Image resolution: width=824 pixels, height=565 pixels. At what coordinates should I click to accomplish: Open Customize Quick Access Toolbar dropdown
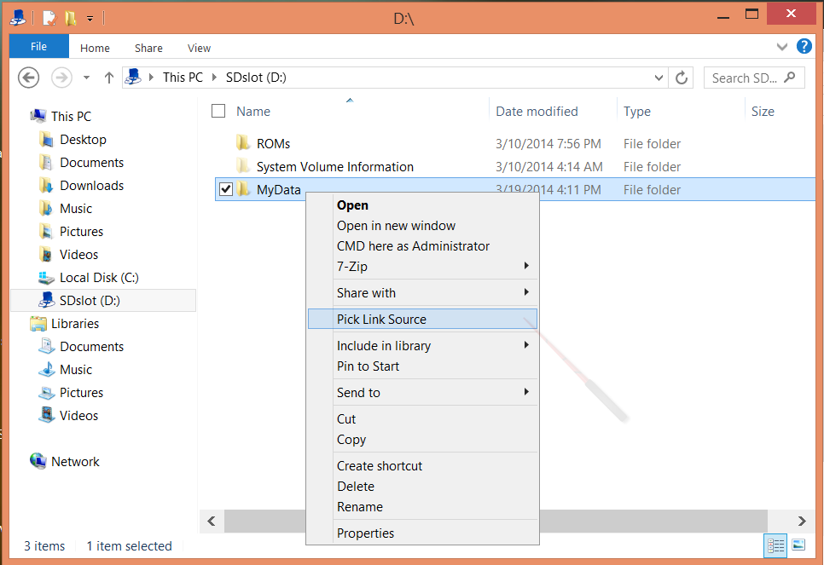pos(90,19)
